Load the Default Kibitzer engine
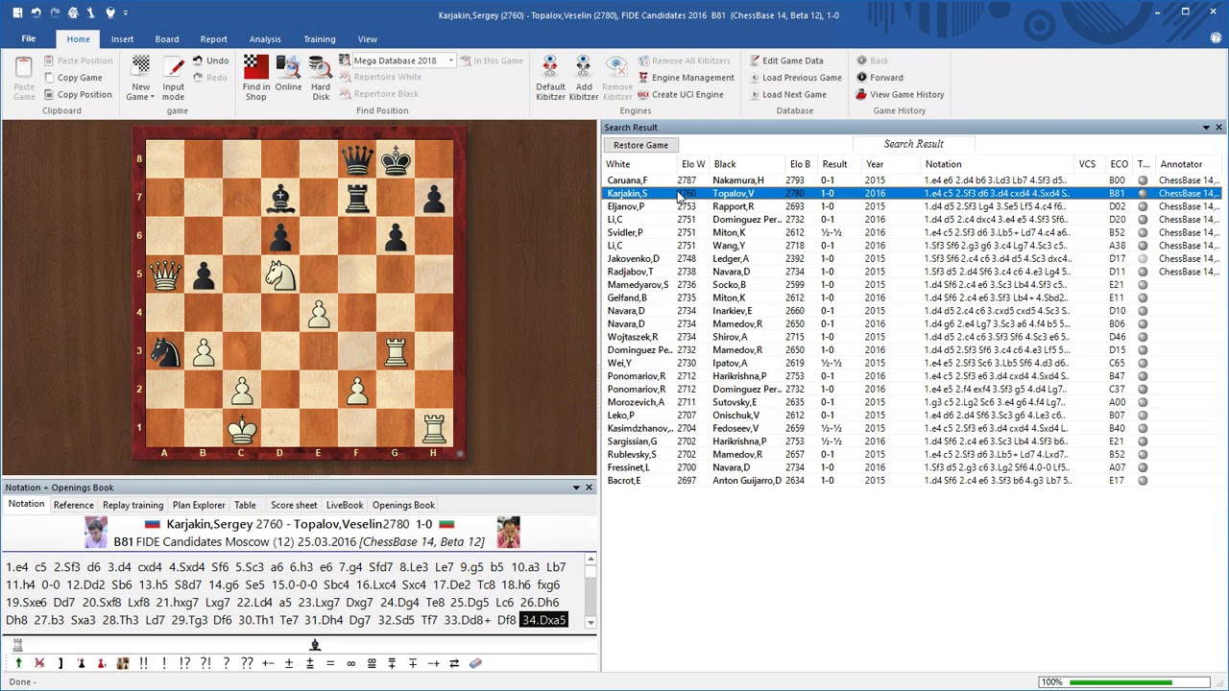 [550, 79]
